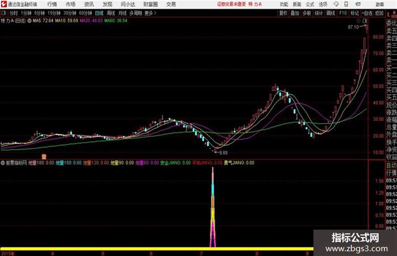
Task: Click the small panel icon beside the diamond
Action: point(365,21)
